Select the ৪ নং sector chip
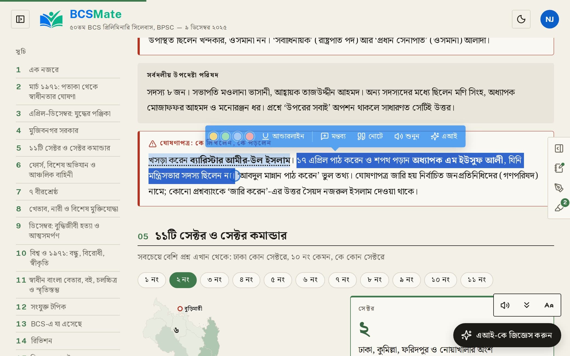 pos(246,280)
